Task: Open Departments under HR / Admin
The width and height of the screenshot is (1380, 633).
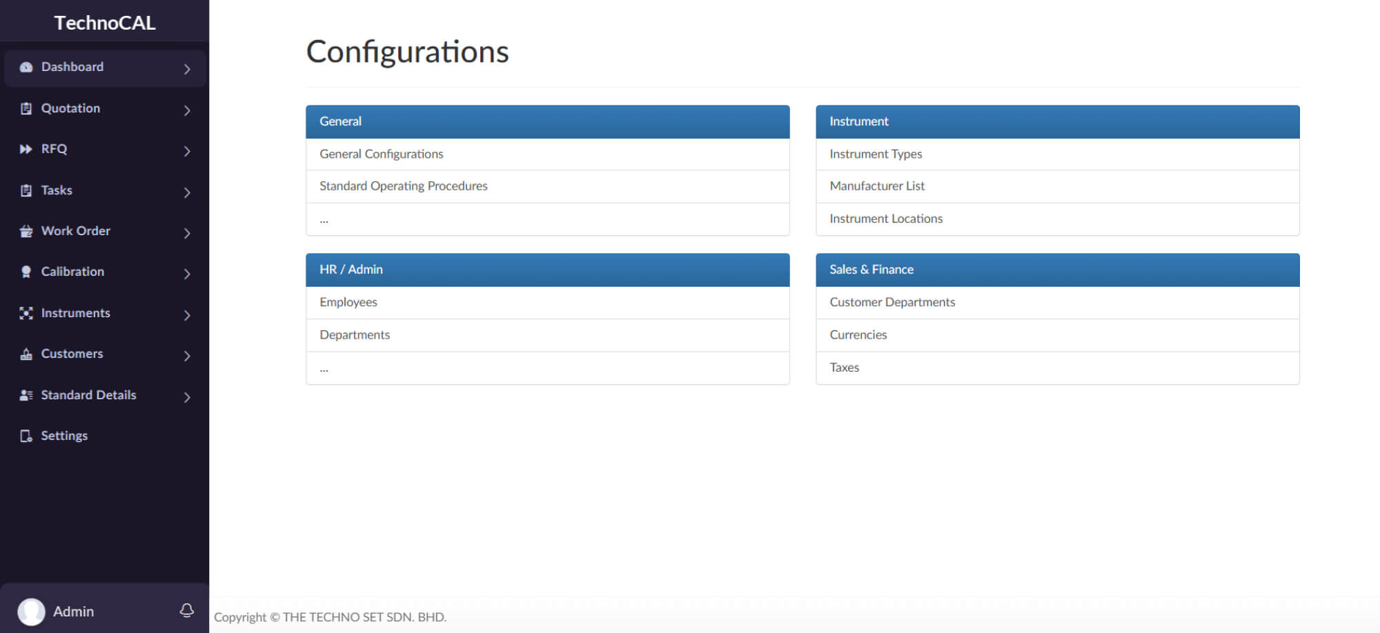Action: point(355,335)
